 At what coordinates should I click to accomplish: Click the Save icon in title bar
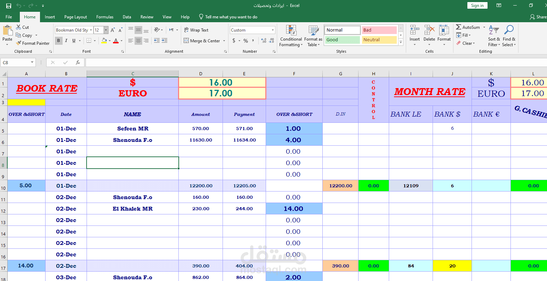pyautogui.click(x=9, y=6)
